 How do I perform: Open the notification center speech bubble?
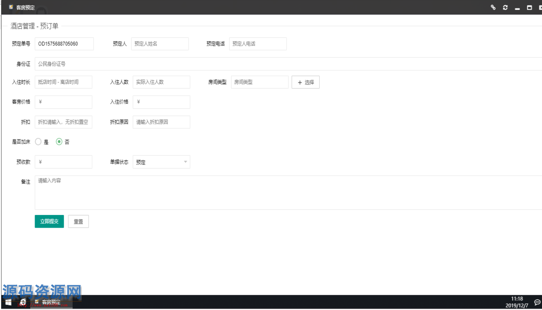tap(537, 302)
